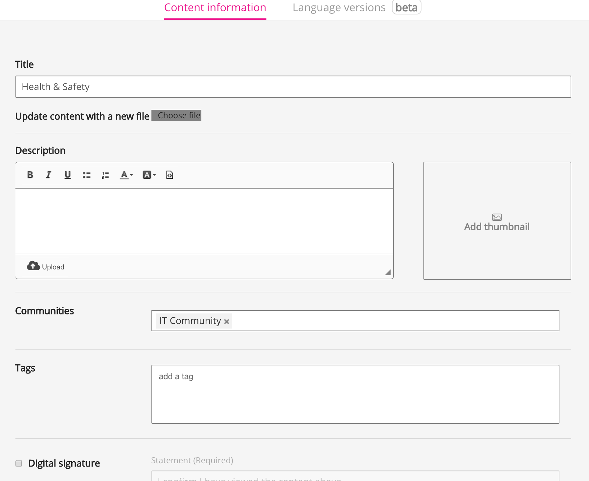Toggle bold formatting in Description editor
This screenshot has height=481, width=589.
coord(30,175)
